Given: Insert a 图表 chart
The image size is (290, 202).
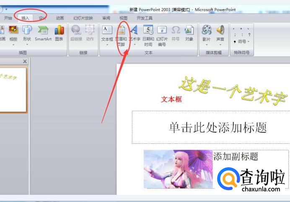Looking at the screenshot, I should [59, 33].
